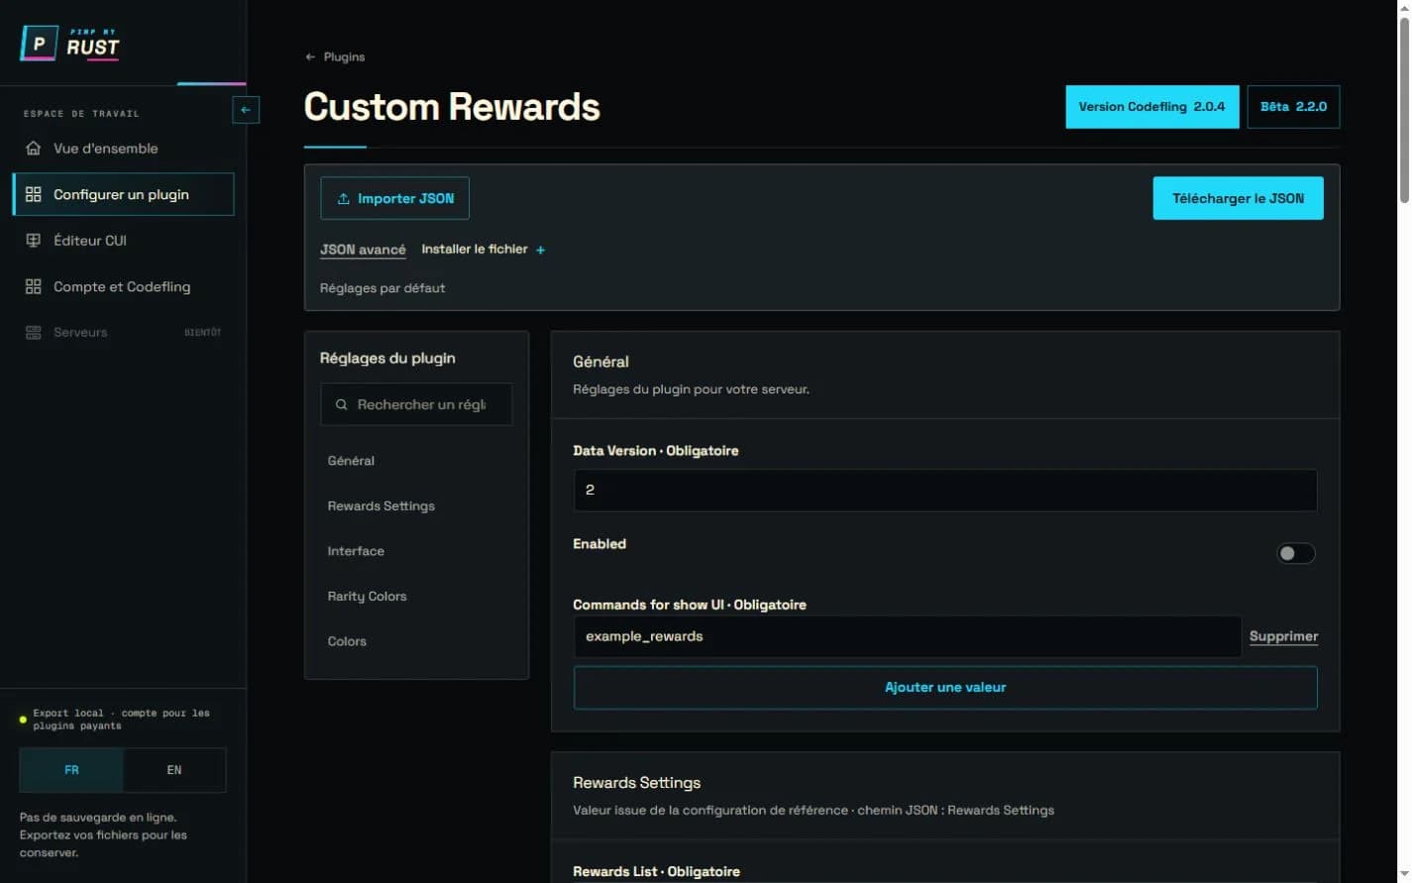Click the Réglages par défaut text
Screen dimensions: 1412x883
[x=382, y=288]
